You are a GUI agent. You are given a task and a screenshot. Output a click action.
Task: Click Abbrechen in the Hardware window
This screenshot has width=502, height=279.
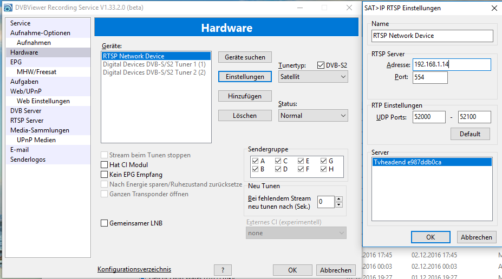pos(336,270)
